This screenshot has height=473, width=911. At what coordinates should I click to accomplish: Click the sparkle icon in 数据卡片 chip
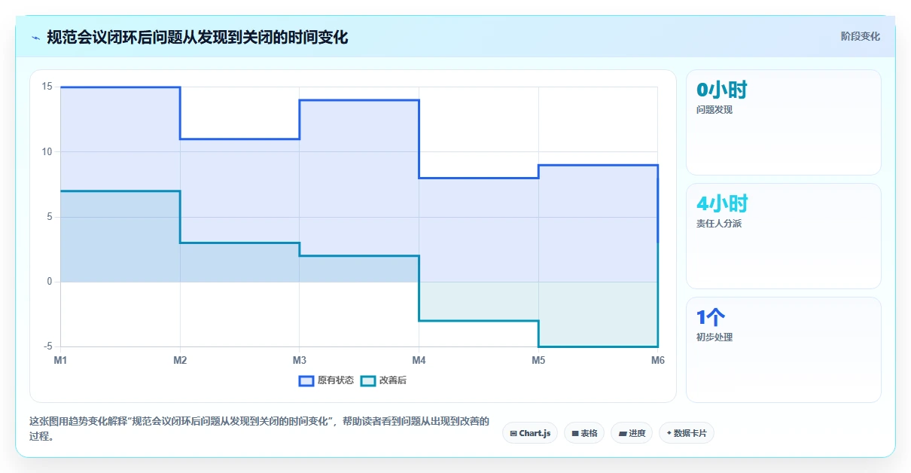669,434
